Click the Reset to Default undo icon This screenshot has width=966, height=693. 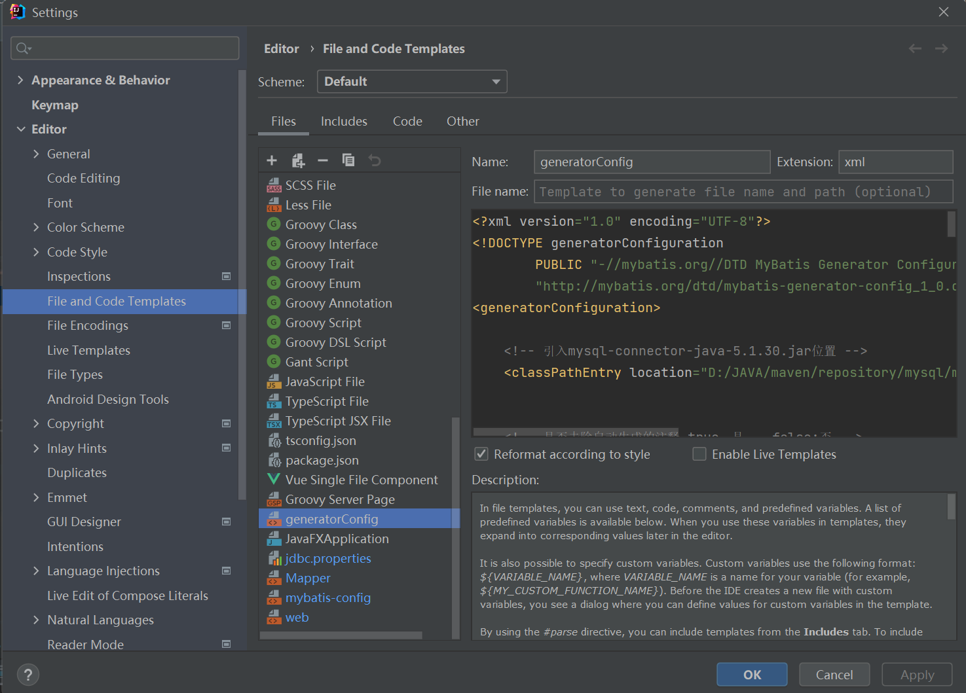tap(375, 160)
